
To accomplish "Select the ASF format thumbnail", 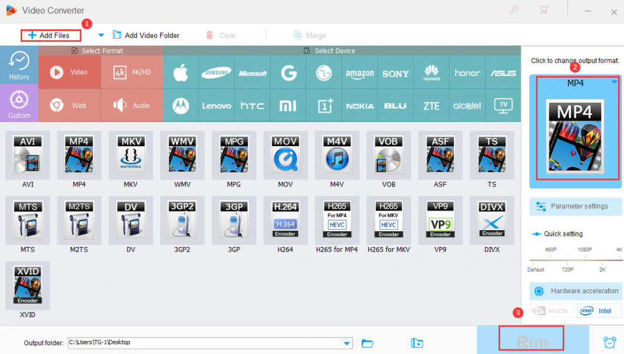I will (x=440, y=155).
